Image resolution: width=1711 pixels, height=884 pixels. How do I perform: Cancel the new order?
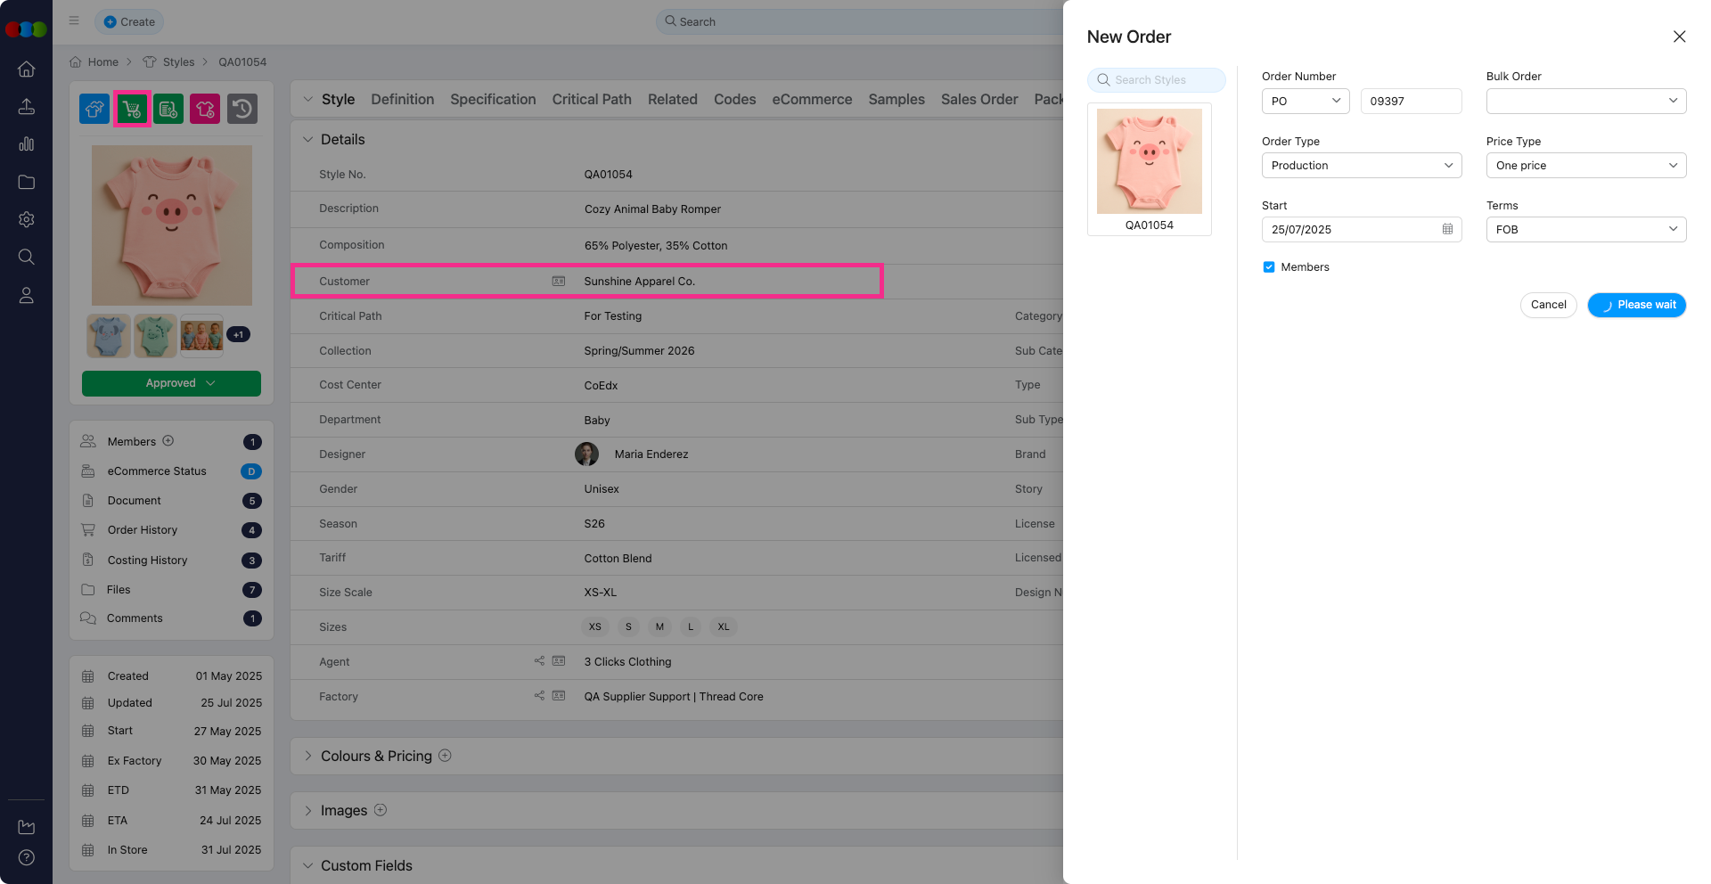pos(1548,305)
